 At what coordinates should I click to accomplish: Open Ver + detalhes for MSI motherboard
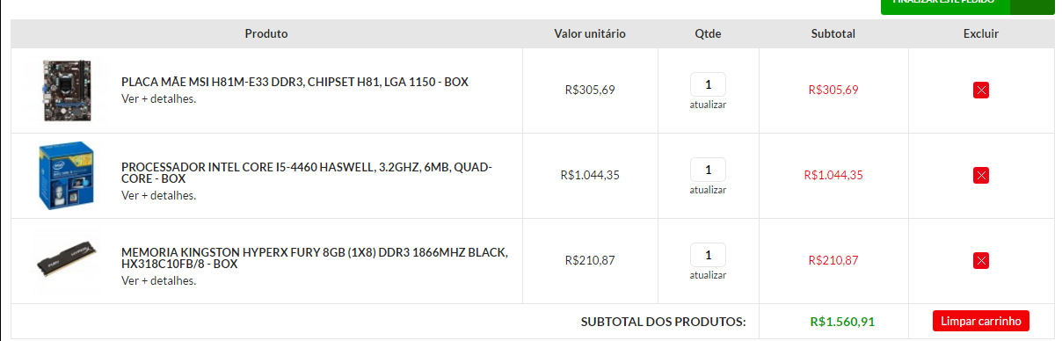click(x=159, y=98)
